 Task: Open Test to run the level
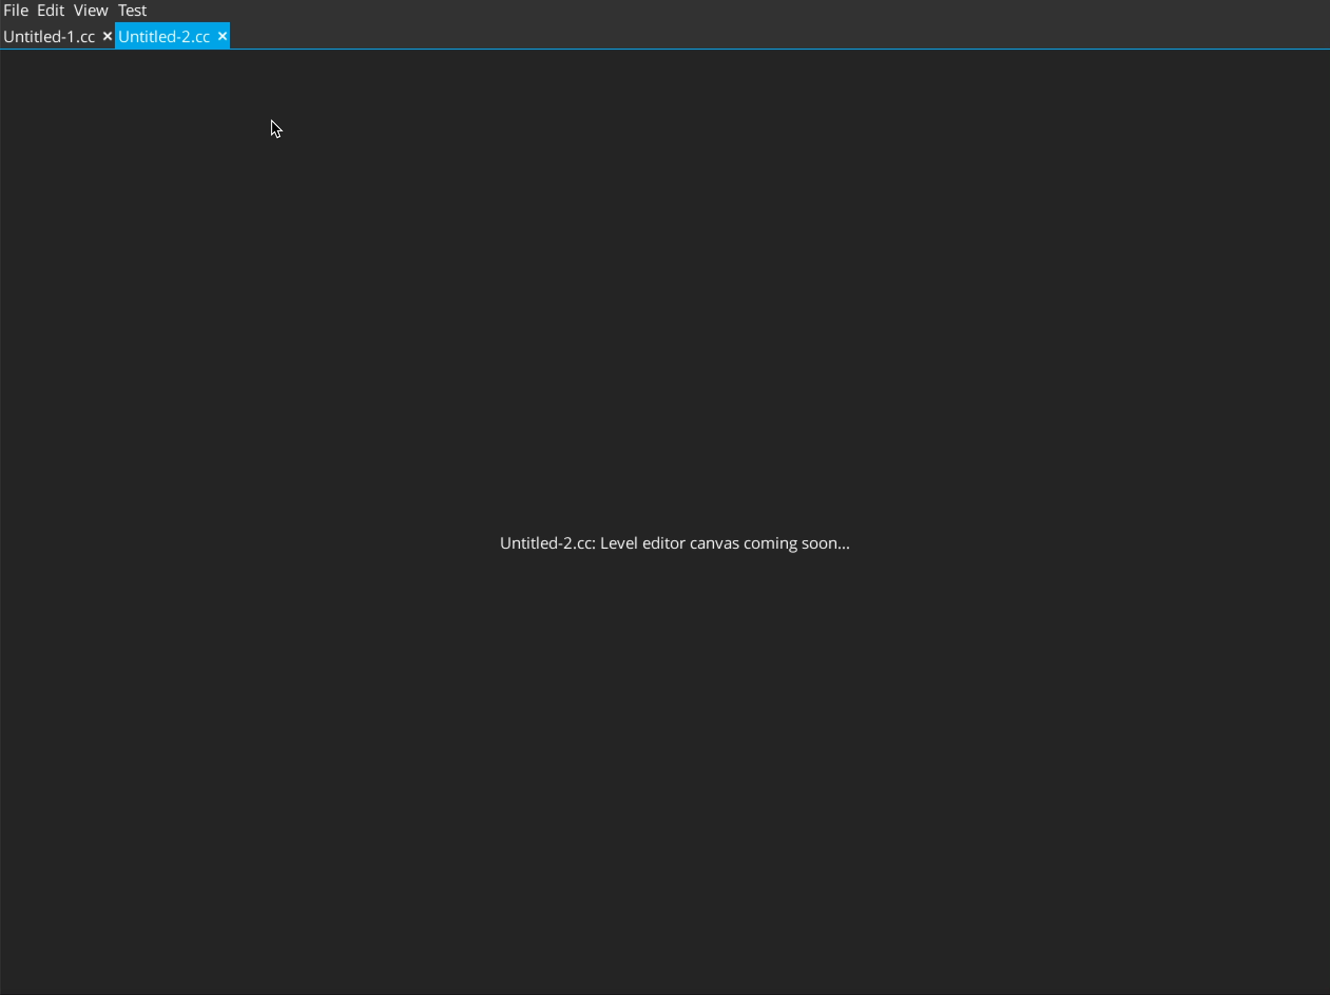[132, 10]
